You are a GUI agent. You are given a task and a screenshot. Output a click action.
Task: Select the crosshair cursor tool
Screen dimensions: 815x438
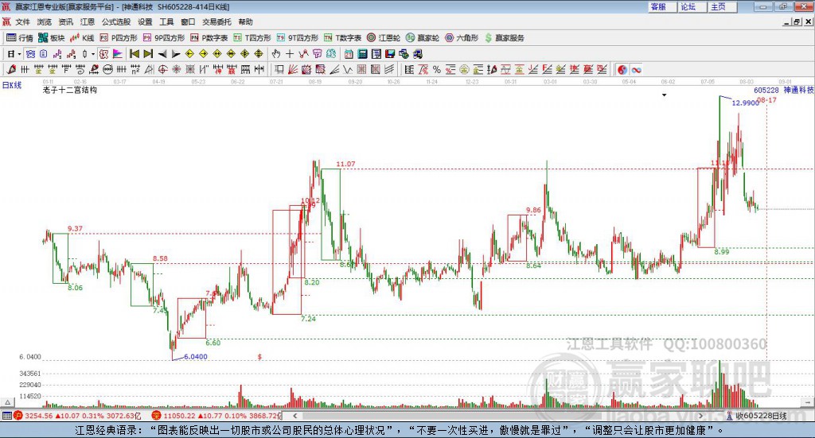[x=290, y=54]
